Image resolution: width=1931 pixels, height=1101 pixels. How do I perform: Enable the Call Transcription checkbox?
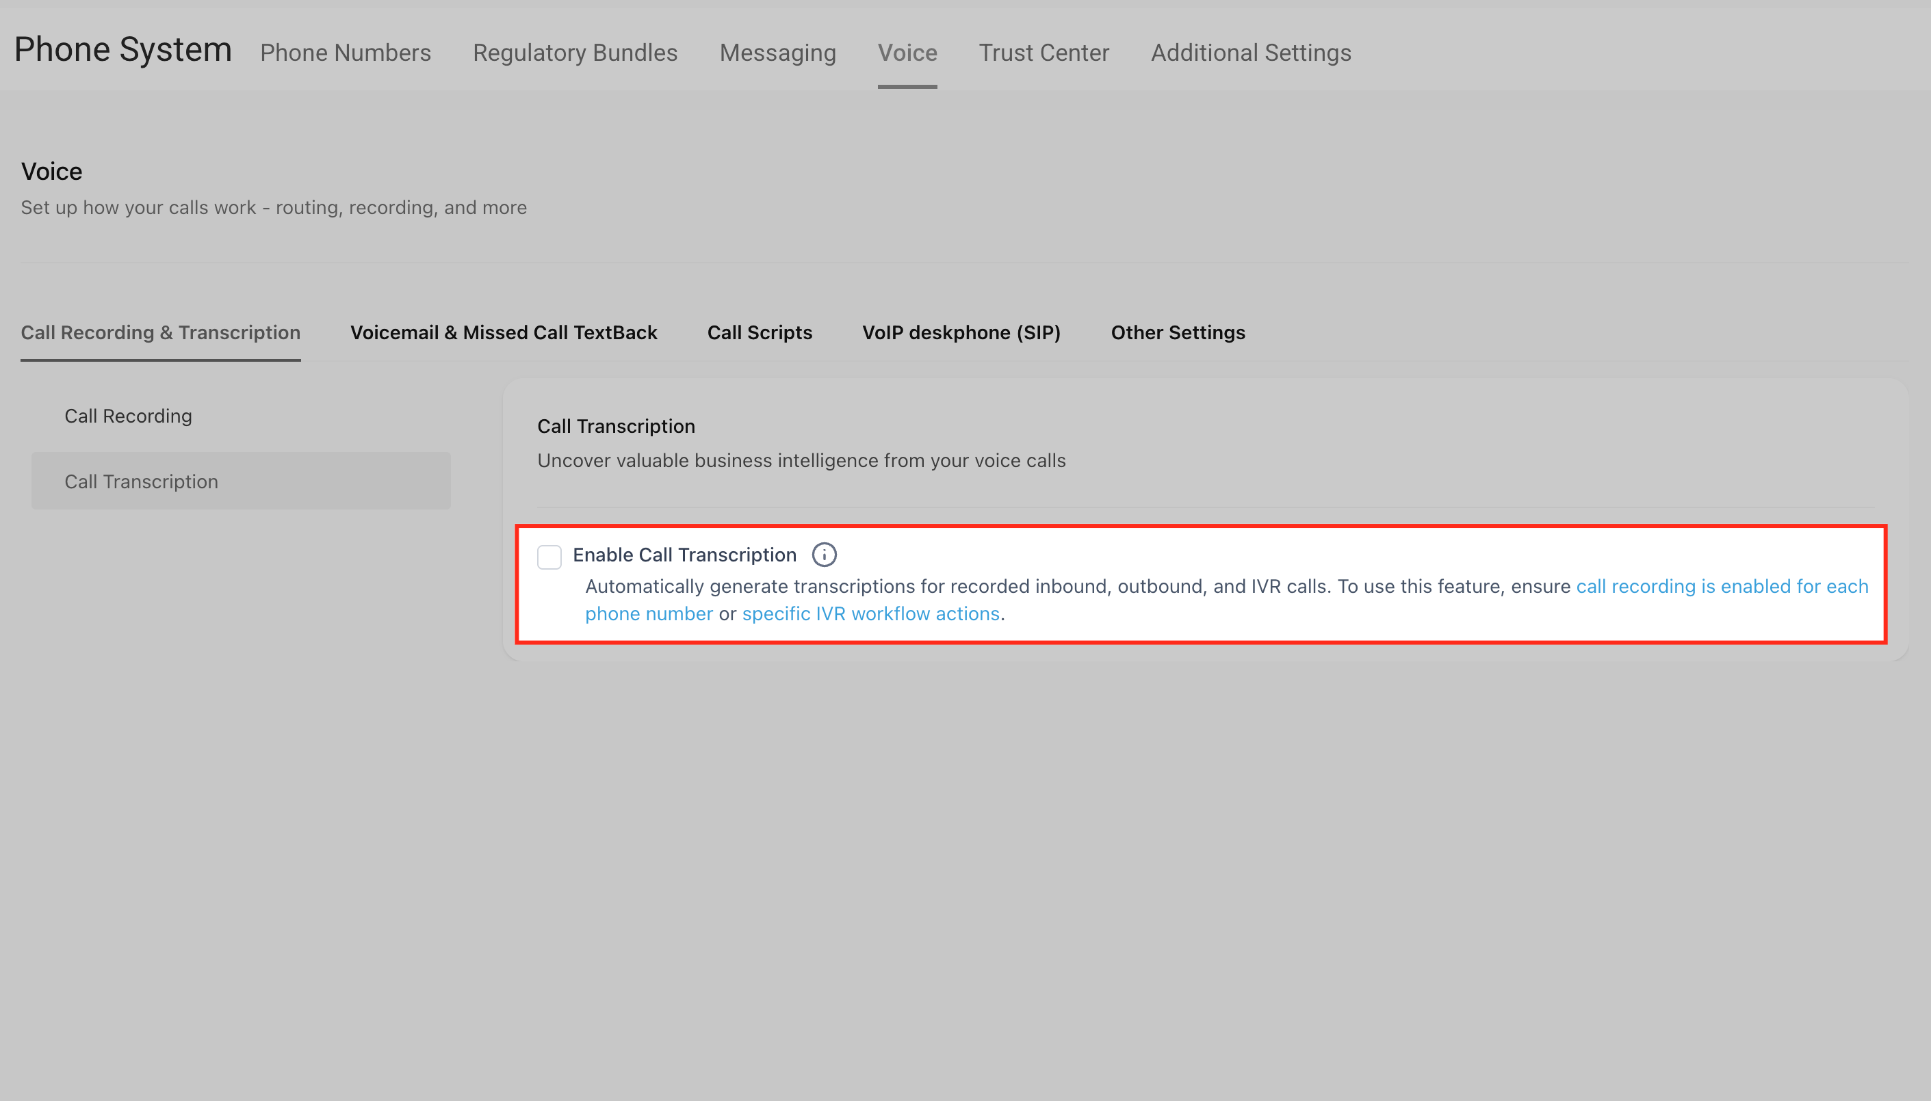pos(549,557)
